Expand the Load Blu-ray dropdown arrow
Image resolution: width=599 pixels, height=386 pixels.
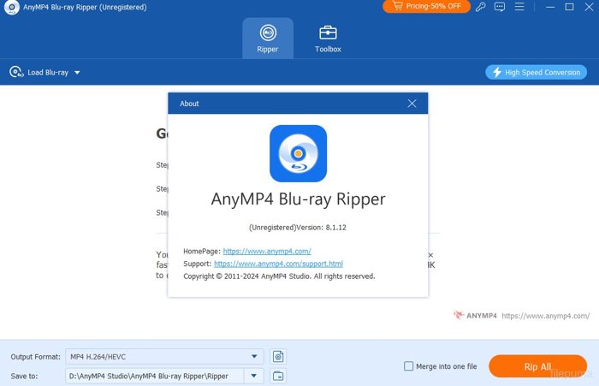pos(77,72)
